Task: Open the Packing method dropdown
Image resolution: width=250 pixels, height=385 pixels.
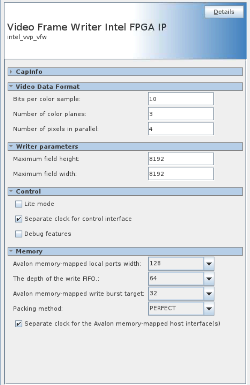Action: pyautogui.click(x=209, y=309)
